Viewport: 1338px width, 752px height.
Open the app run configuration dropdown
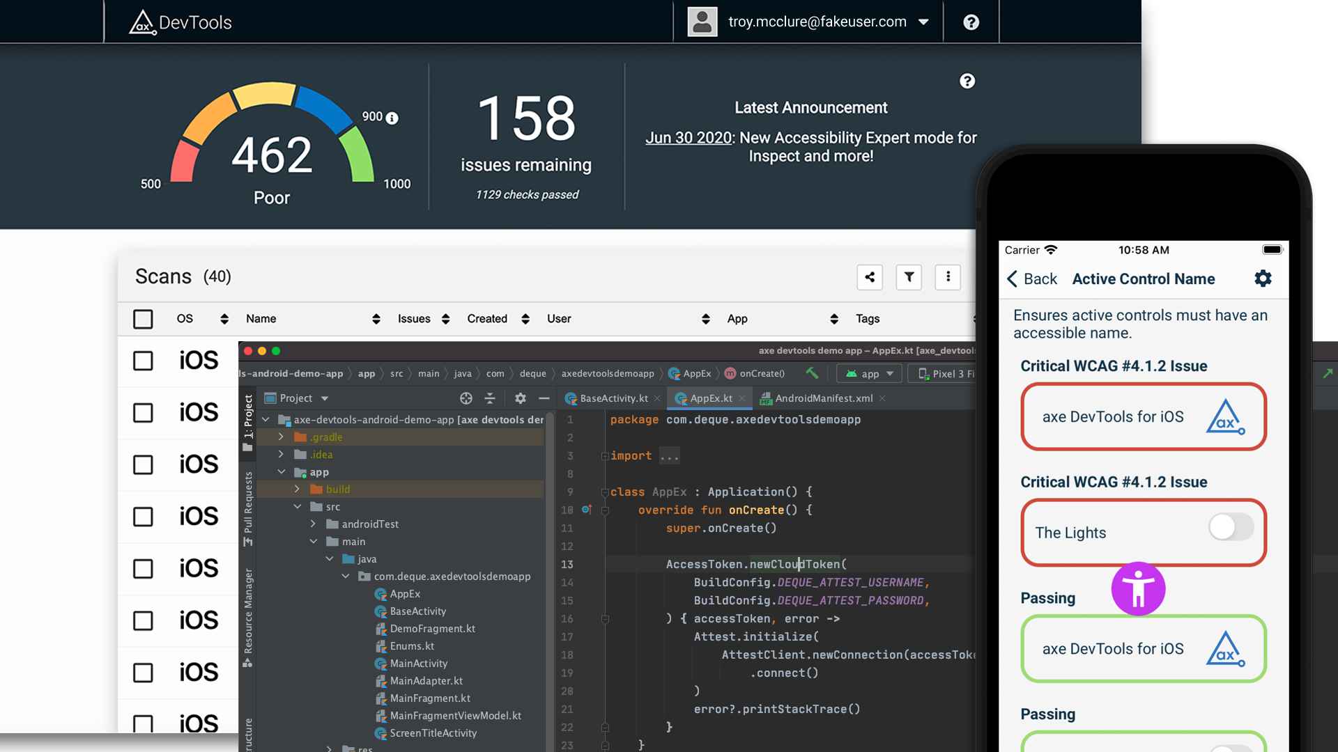tap(868, 373)
